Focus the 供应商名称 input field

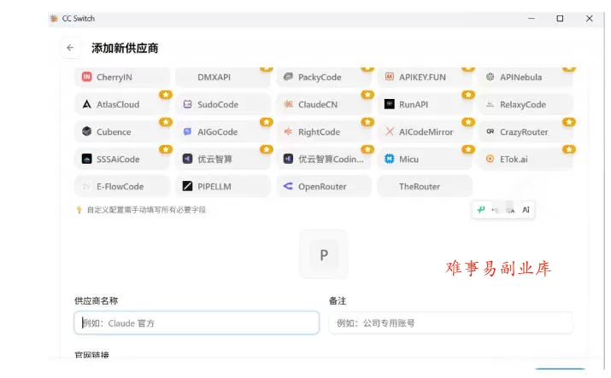pyautogui.click(x=197, y=323)
